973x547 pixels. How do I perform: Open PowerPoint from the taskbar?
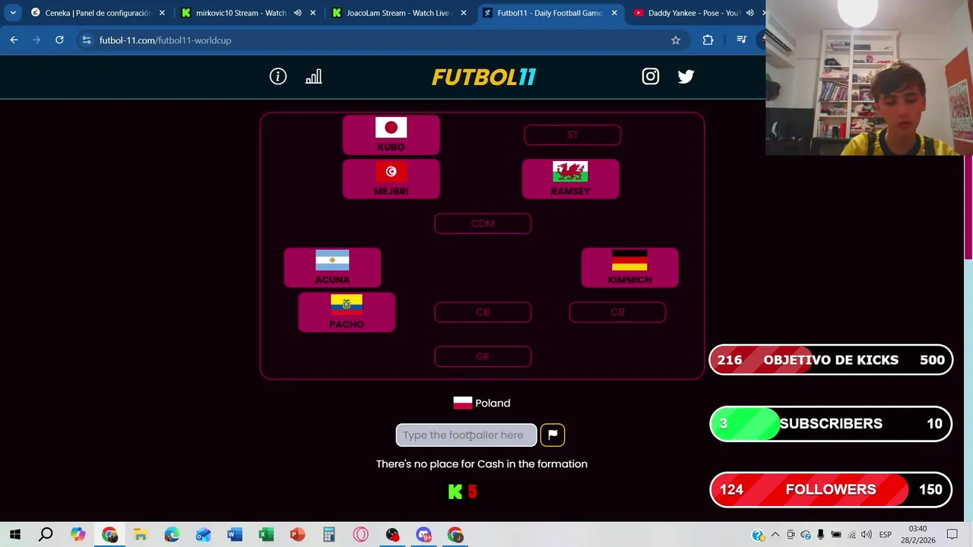(297, 535)
